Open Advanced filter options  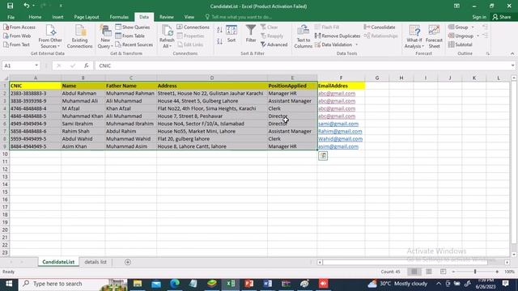[274, 44]
